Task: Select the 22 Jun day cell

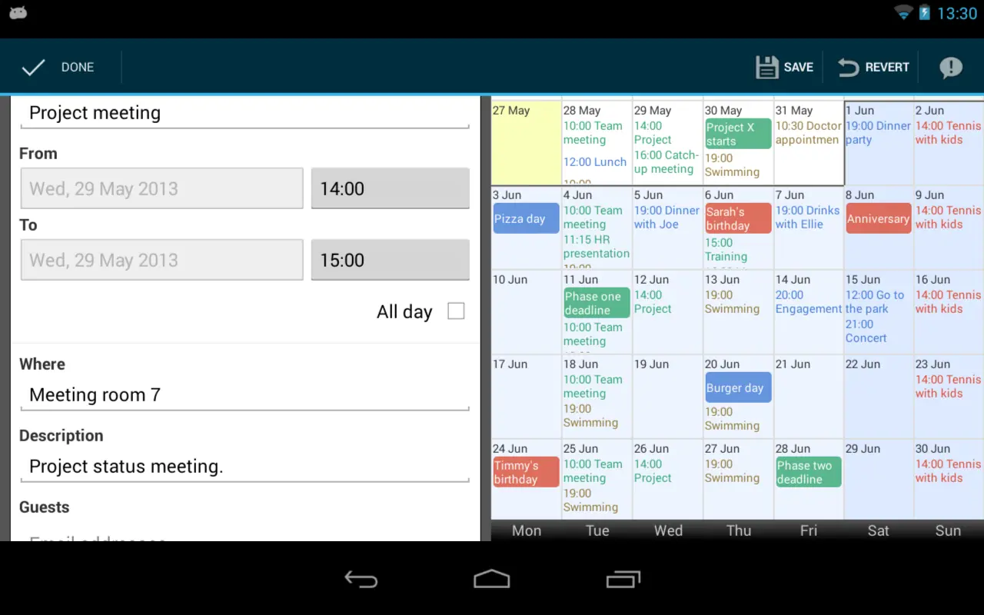Action: [x=878, y=397]
